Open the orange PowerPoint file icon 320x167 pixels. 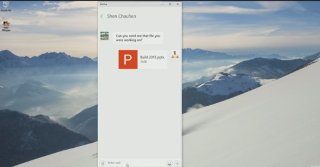tap(128, 59)
